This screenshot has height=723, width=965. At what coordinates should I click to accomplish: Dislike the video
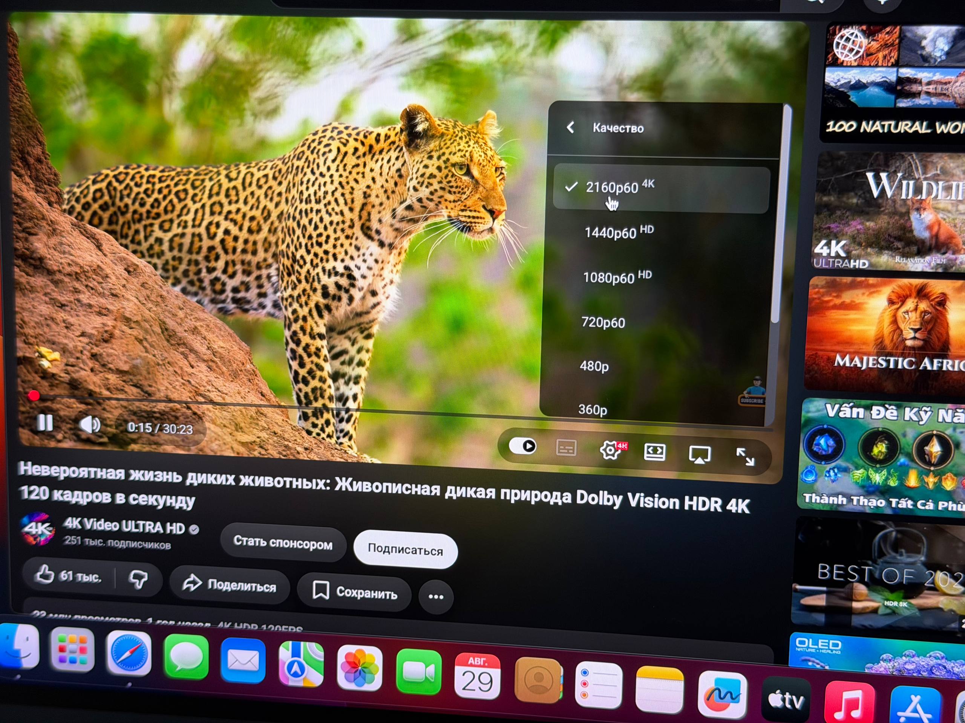point(138,580)
